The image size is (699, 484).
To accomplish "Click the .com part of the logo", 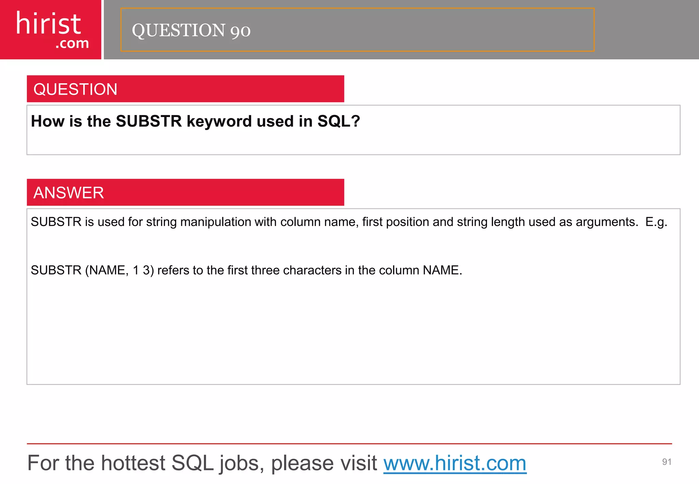I will [72, 44].
